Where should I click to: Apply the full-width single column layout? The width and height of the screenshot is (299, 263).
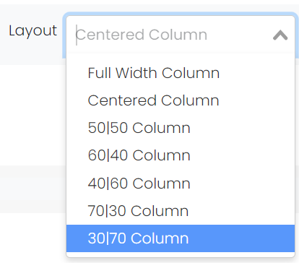coord(181,73)
